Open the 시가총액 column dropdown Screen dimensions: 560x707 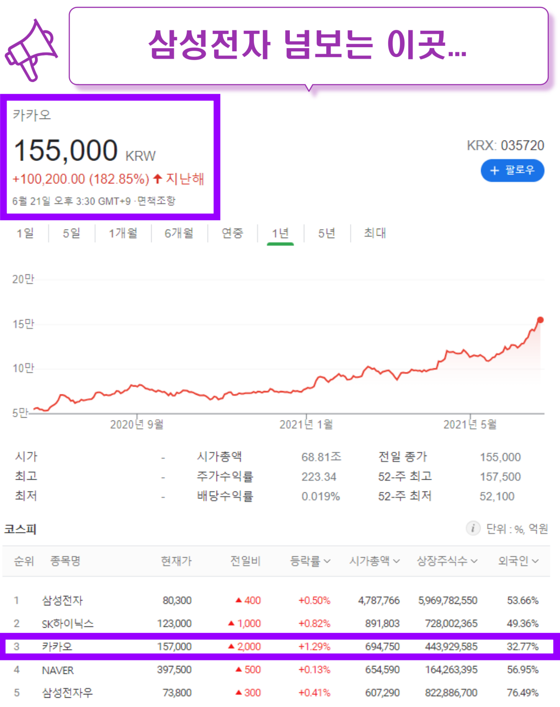(375, 561)
